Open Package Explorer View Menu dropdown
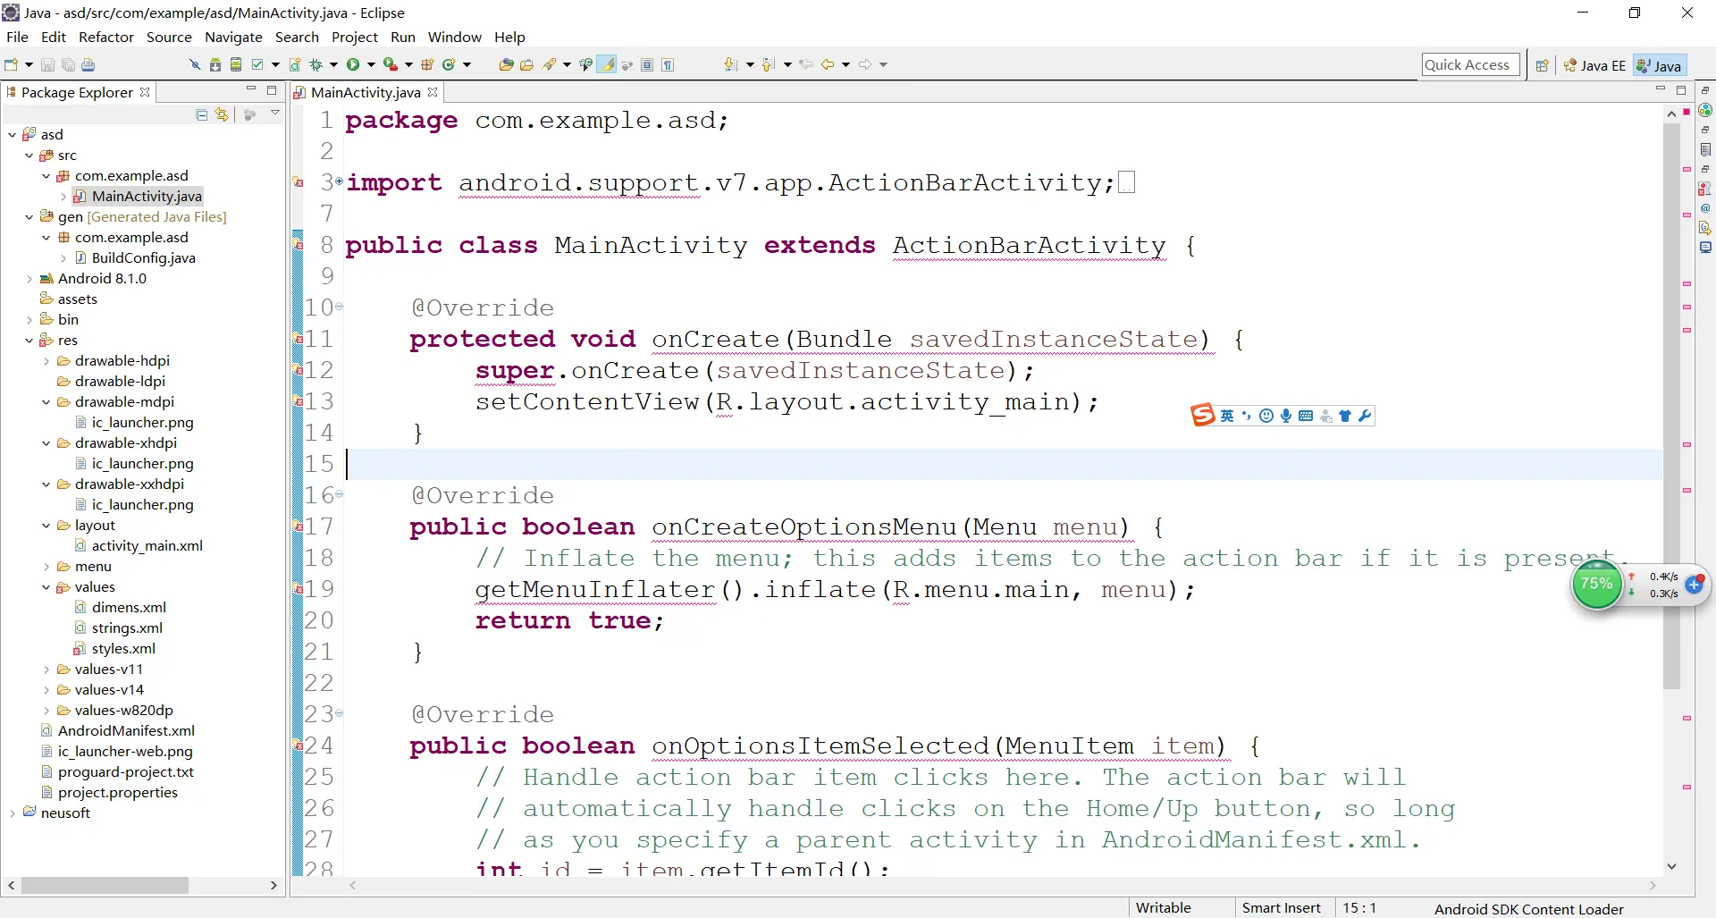 pos(275,114)
